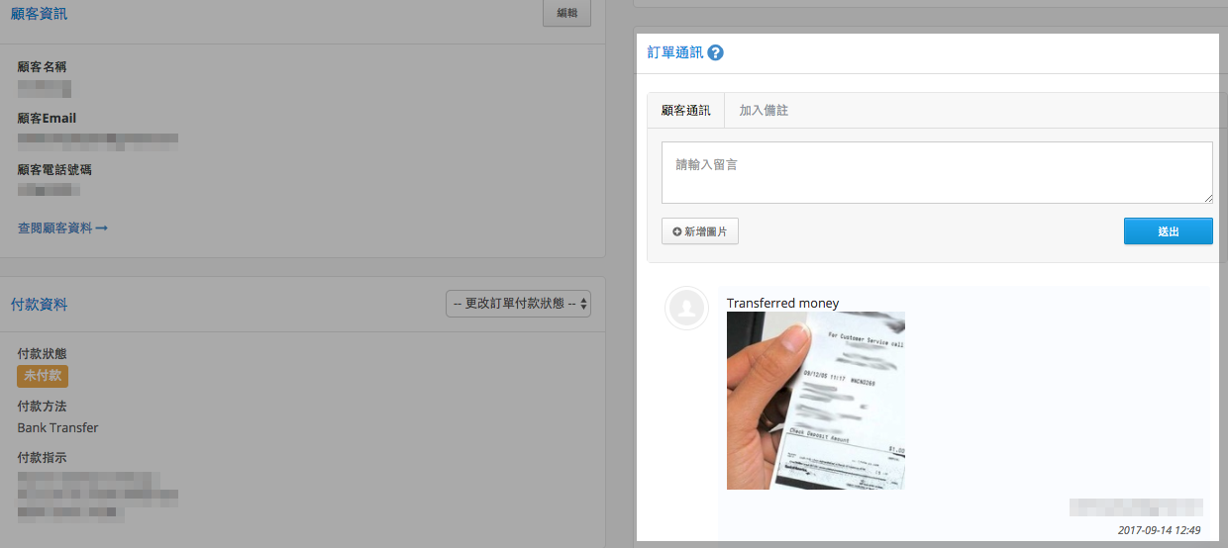
Task: Click the 付款資料 section heading
Action: click(39, 305)
